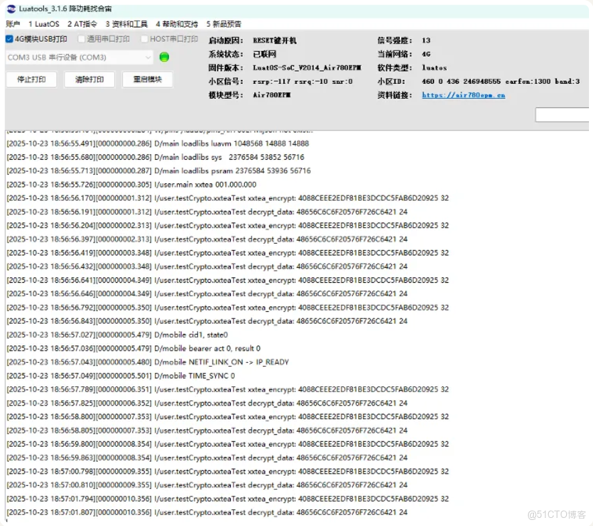Click the decrypt_data log line at 18:56:56.843
The height and width of the screenshot is (526, 593).
tap(207, 321)
